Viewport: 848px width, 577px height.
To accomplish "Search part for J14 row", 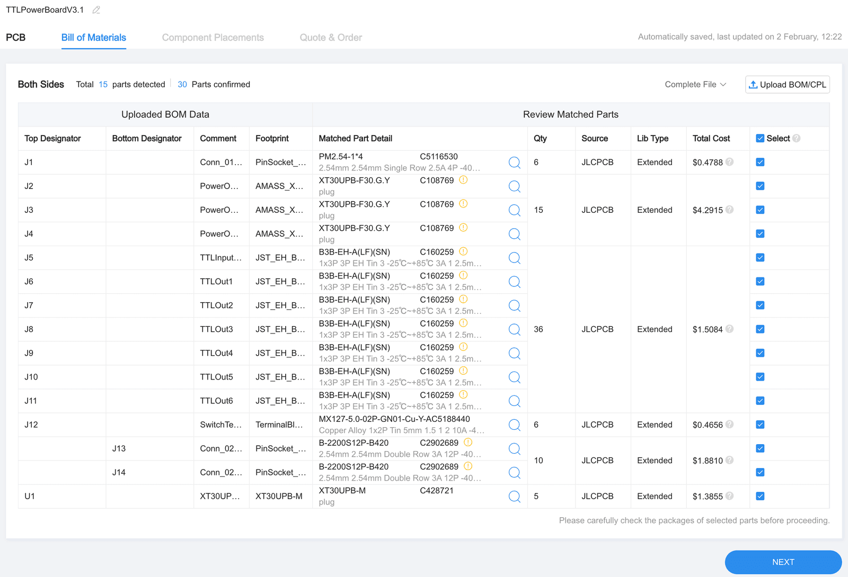I will pos(514,472).
